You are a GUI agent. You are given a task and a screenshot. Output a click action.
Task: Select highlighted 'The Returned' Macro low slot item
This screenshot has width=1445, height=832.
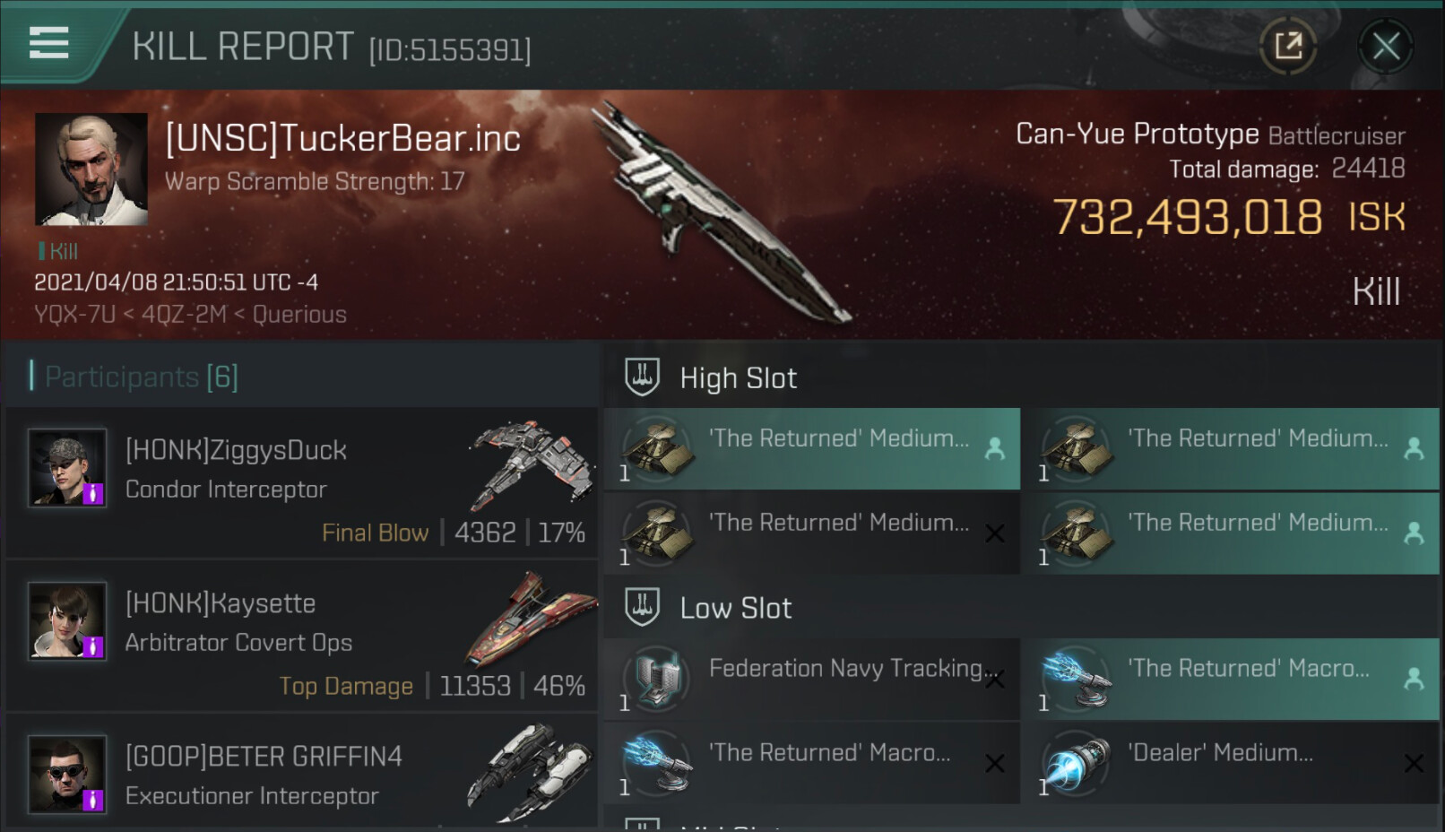pyautogui.click(x=1232, y=679)
